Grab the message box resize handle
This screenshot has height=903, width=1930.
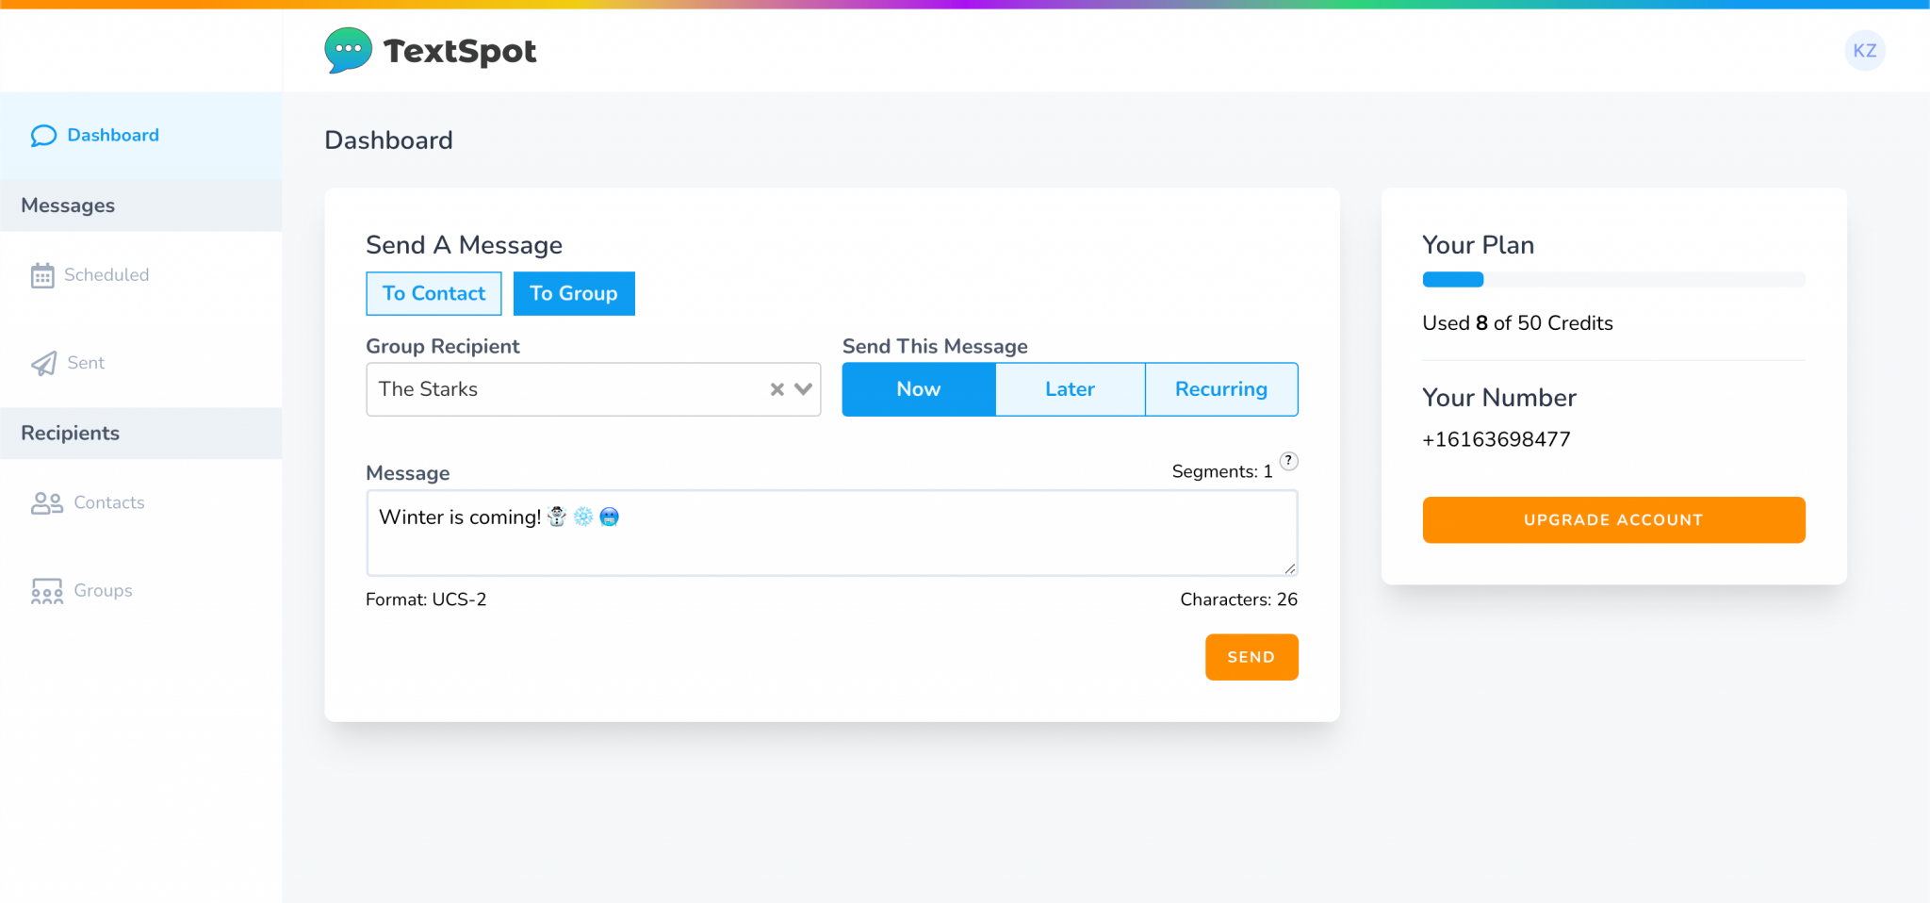click(x=1289, y=568)
